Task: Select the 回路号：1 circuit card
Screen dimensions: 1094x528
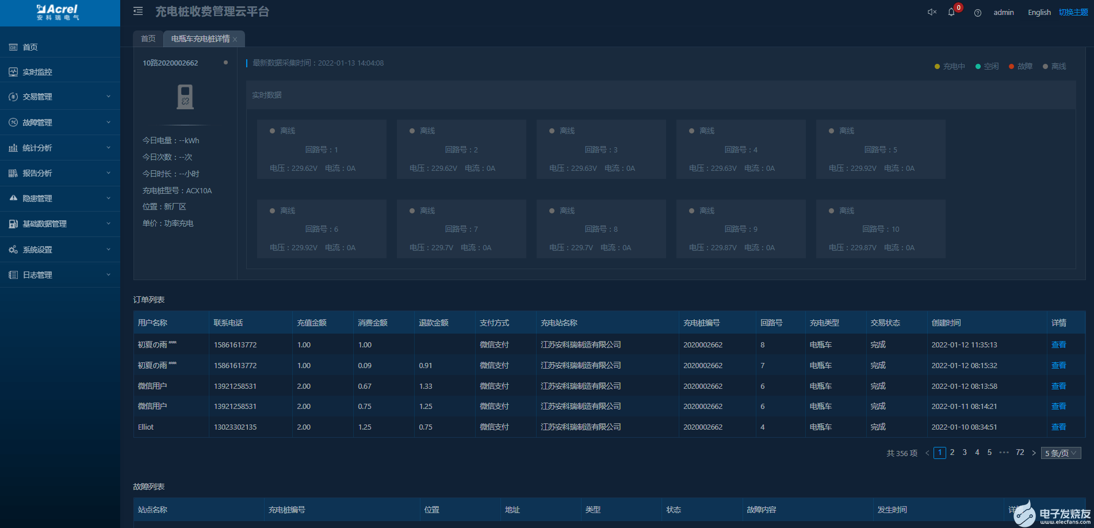Action: [322, 149]
